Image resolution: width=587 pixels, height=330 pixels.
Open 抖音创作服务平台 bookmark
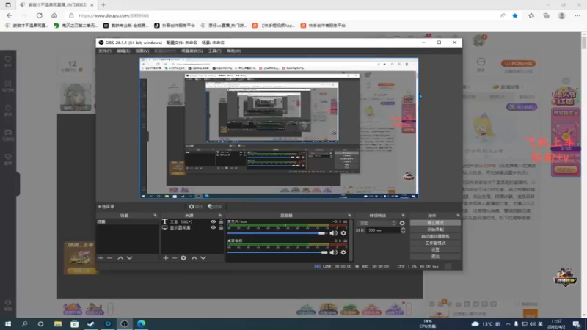tap(175, 26)
